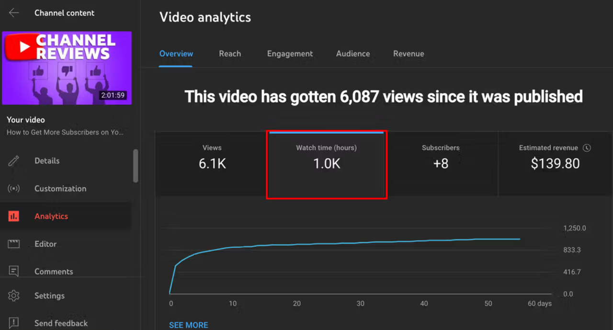Click the back arrow next to Channel content

tap(14, 13)
